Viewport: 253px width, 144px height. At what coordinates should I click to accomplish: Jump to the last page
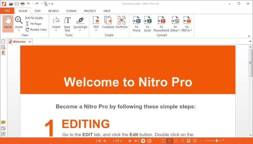coord(137,141)
